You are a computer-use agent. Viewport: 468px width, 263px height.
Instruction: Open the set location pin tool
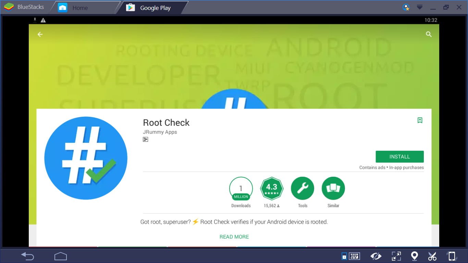pos(415,256)
